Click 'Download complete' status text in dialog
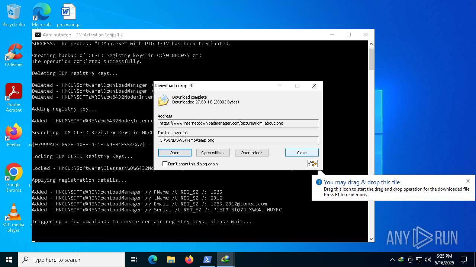Viewport: 476px width, 267px height. pyautogui.click(x=189, y=97)
